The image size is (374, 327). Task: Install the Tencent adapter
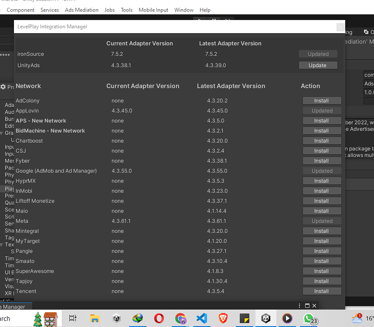point(322,291)
